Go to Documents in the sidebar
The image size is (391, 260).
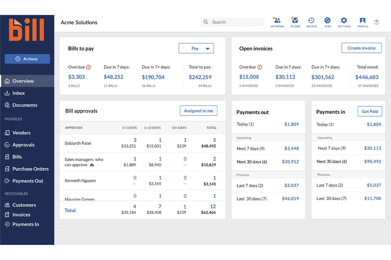27,105
